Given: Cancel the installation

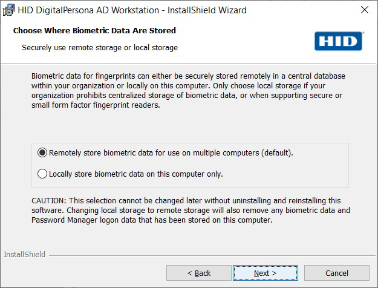Looking at the screenshot, I should (x=336, y=273).
